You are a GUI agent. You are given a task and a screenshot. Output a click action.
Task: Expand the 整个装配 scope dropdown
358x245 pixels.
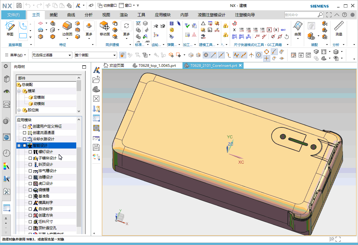pos(96,55)
